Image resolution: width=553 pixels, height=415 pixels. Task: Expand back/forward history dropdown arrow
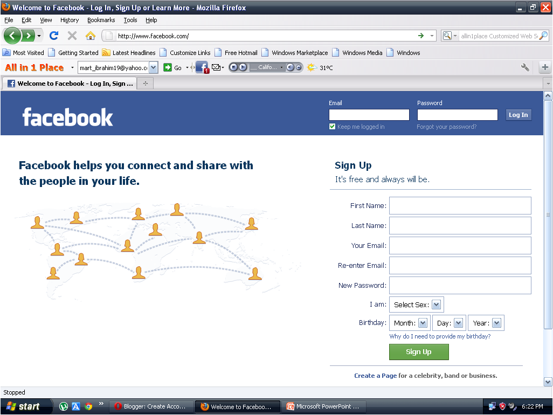click(x=39, y=36)
